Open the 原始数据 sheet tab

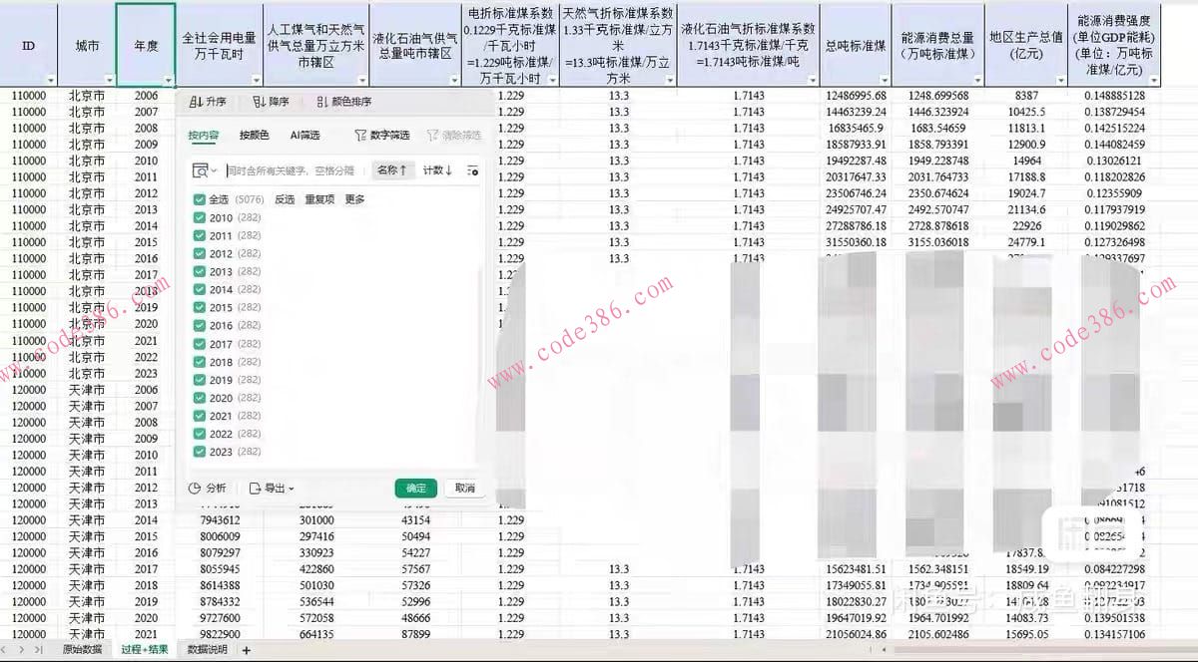pos(82,650)
